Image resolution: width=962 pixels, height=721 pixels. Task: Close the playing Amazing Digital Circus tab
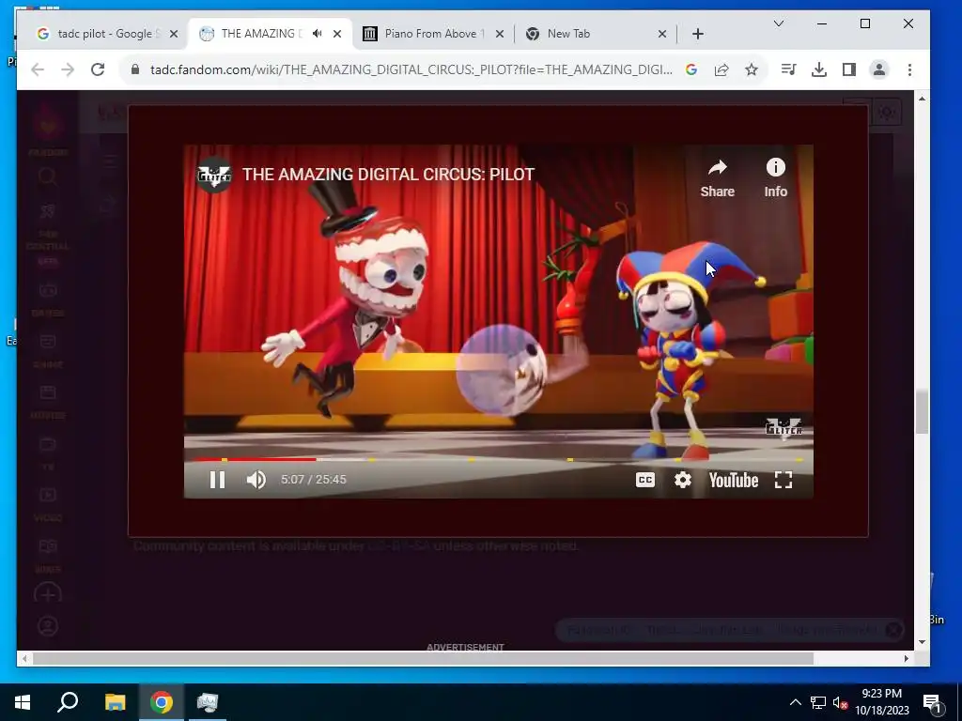[337, 34]
